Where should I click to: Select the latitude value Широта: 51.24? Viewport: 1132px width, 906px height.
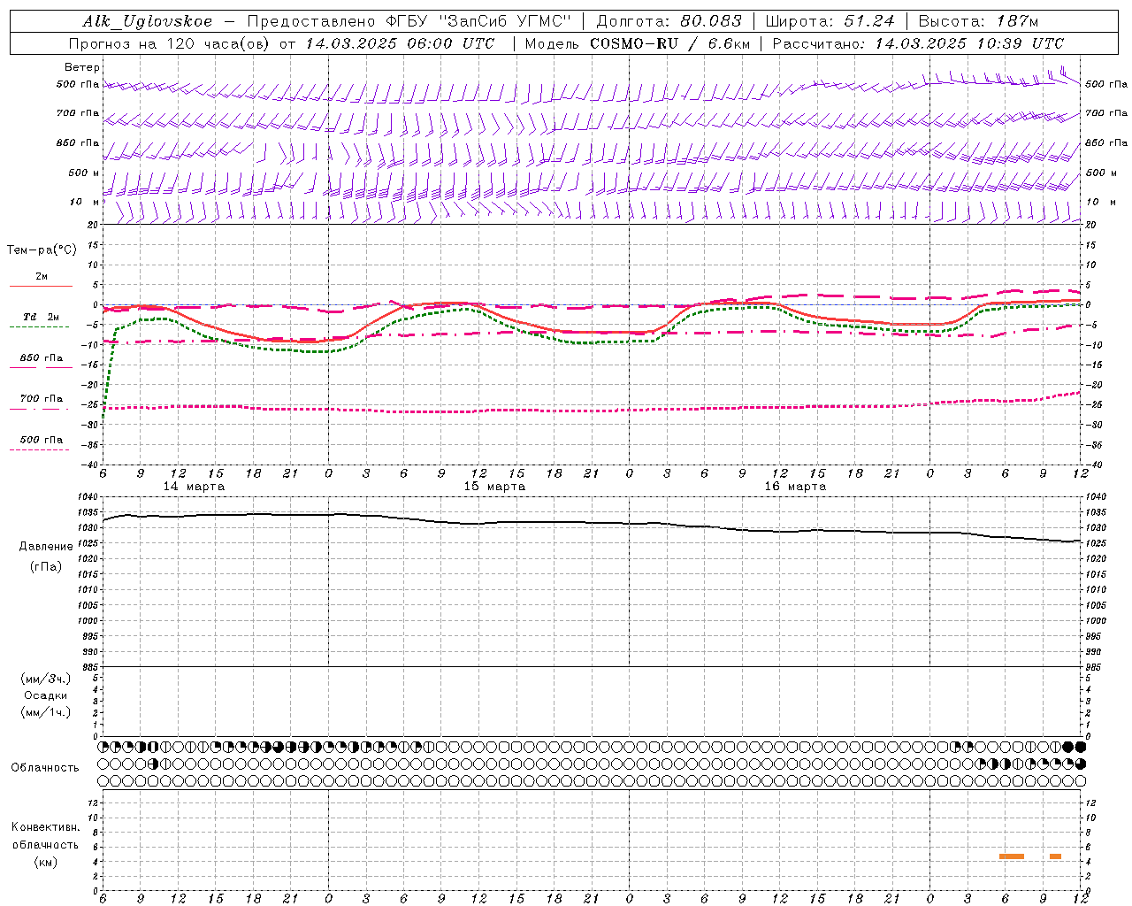[x=830, y=21]
